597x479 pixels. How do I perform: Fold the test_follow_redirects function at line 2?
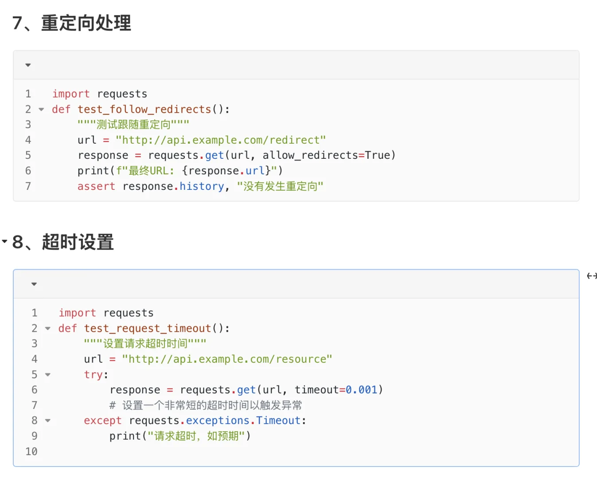pyautogui.click(x=41, y=109)
